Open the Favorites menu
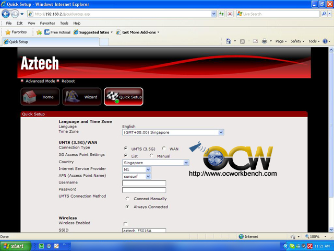 (x=47, y=23)
